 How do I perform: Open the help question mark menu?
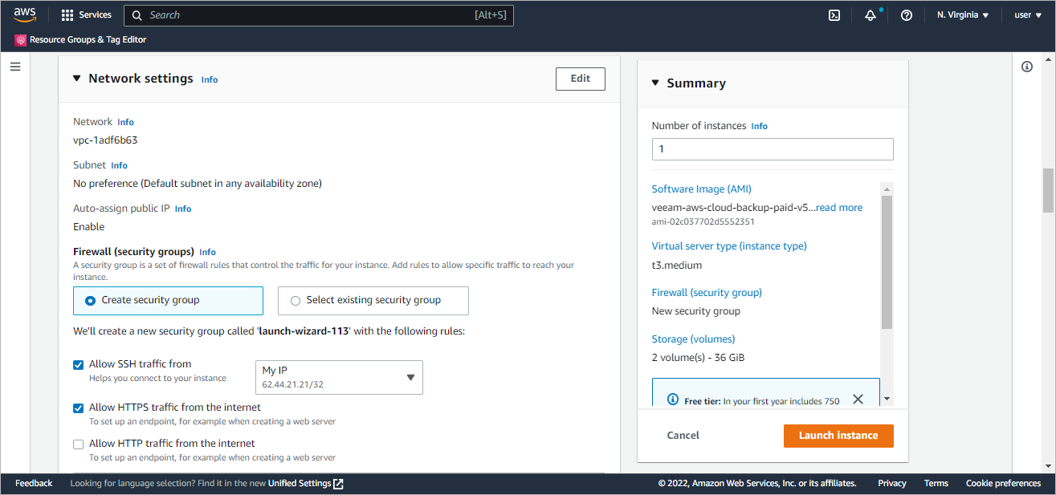(907, 15)
